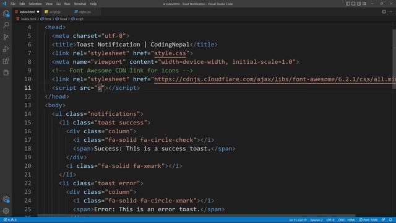Toggle secondary side bar layout icon
Viewport: 396px width, 223px height.
click(x=359, y=4)
